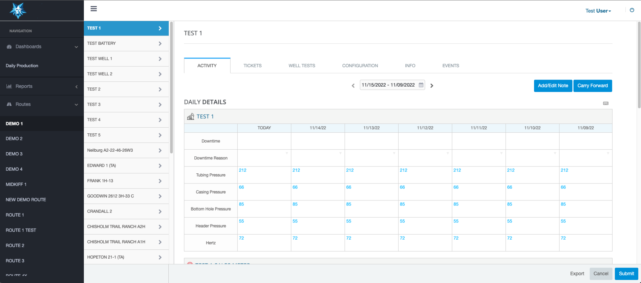Click the power logout icon
Viewport: 641px width, 283px height.
point(632,10)
